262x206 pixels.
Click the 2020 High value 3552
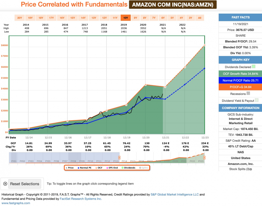point(143,28)
